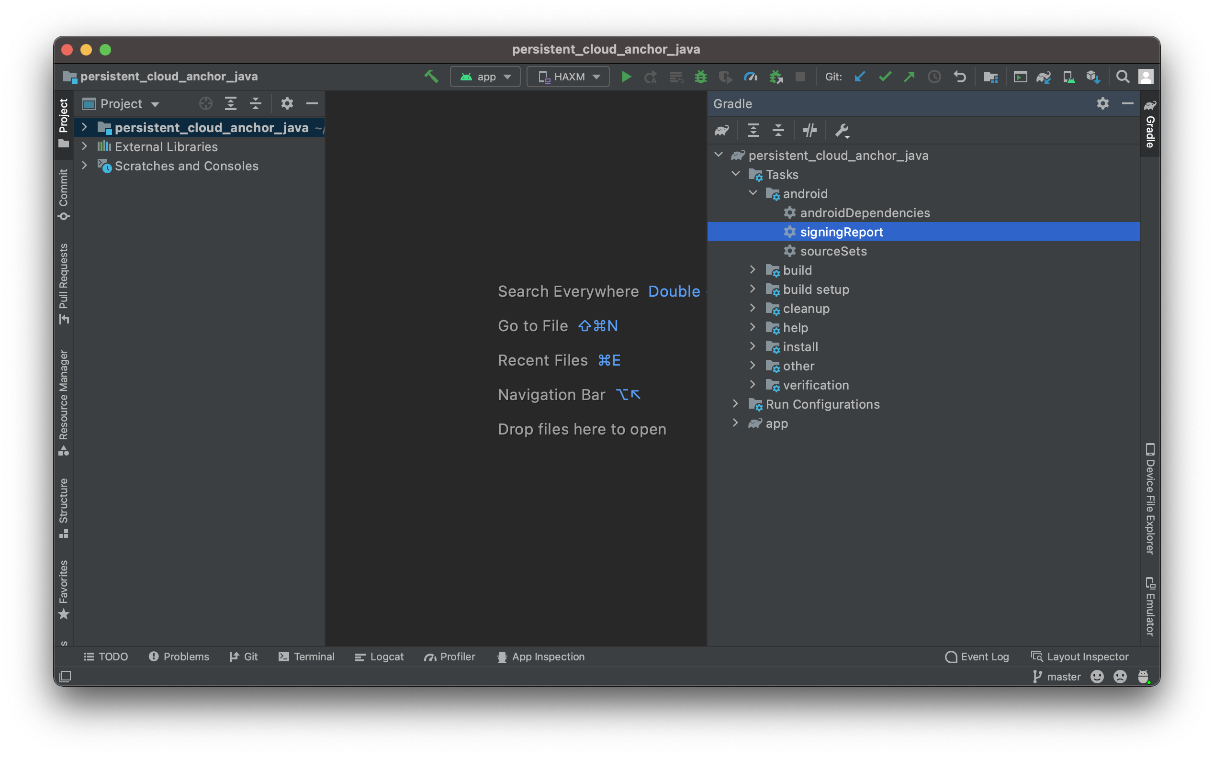Open the Terminal tool tab
The height and width of the screenshot is (757, 1214).
pyautogui.click(x=306, y=657)
